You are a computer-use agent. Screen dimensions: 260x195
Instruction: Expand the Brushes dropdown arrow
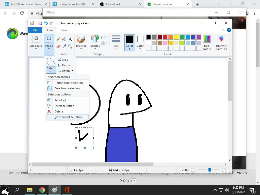81,49
